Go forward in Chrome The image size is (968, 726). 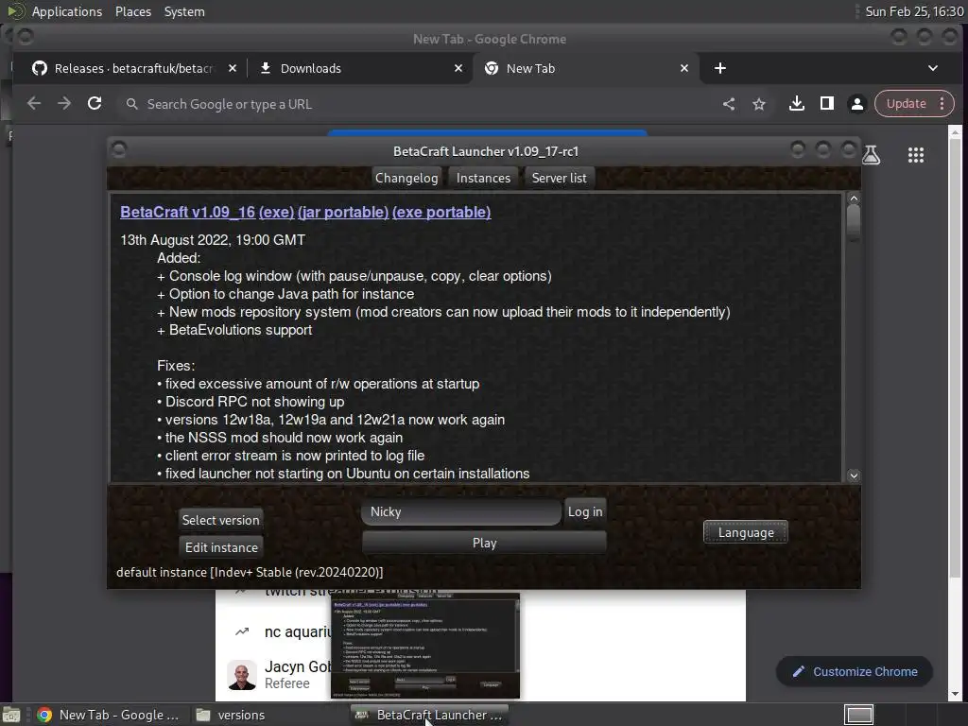(64, 104)
